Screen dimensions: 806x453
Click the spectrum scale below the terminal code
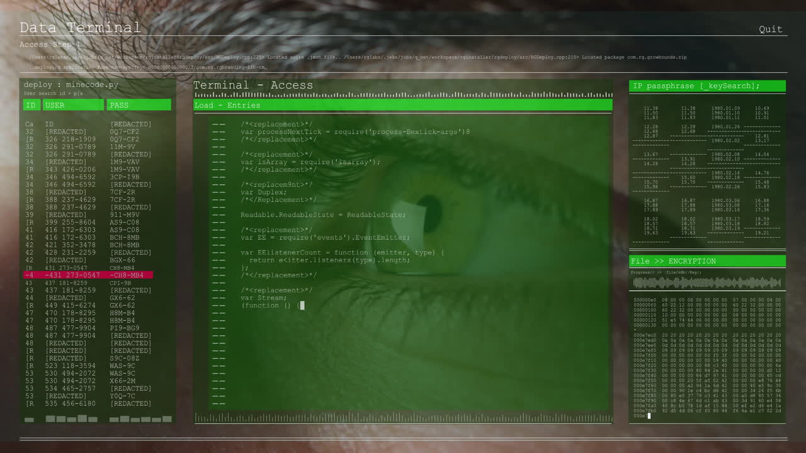[x=403, y=417]
